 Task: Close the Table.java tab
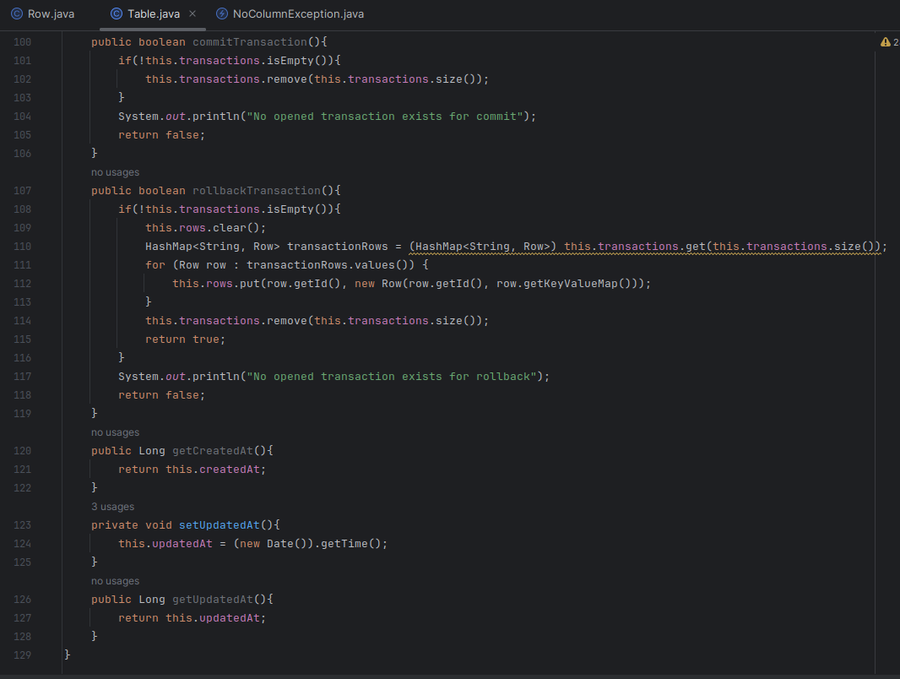coord(192,14)
